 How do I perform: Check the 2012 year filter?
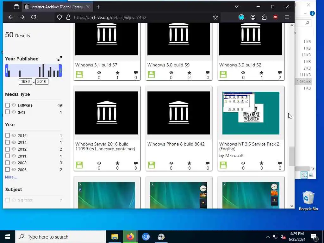[x=8, y=149]
